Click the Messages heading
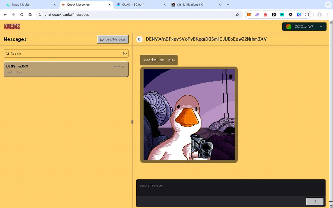 15,39
